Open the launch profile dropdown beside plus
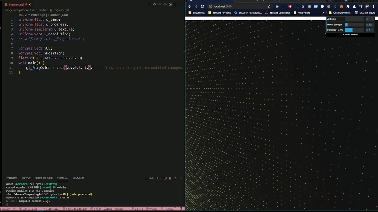378x212 pixels. [x=161, y=178]
